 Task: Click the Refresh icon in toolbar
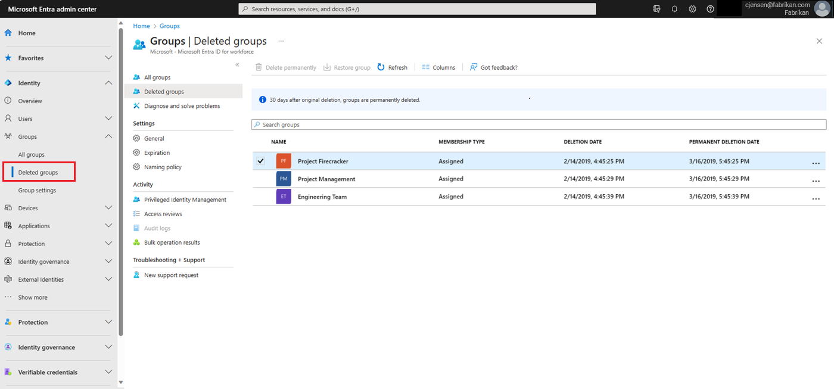(x=381, y=67)
